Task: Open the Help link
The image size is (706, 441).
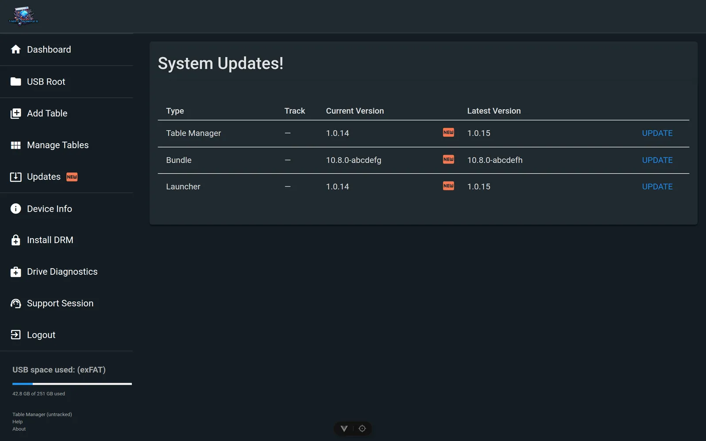Action: 18,422
